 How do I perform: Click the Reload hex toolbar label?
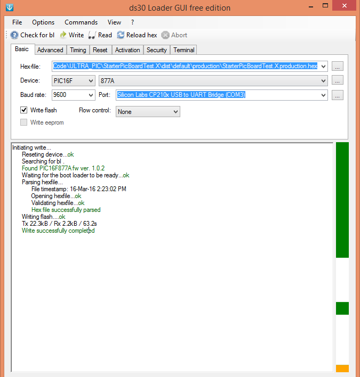click(142, 35)
